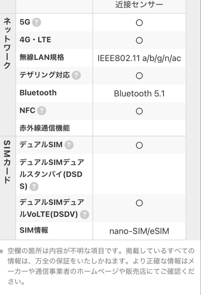Image resolution: width=201 pixels, height=295 pixels.
Task: Click the circle mark in the NFC row
Action: point(139,111)
